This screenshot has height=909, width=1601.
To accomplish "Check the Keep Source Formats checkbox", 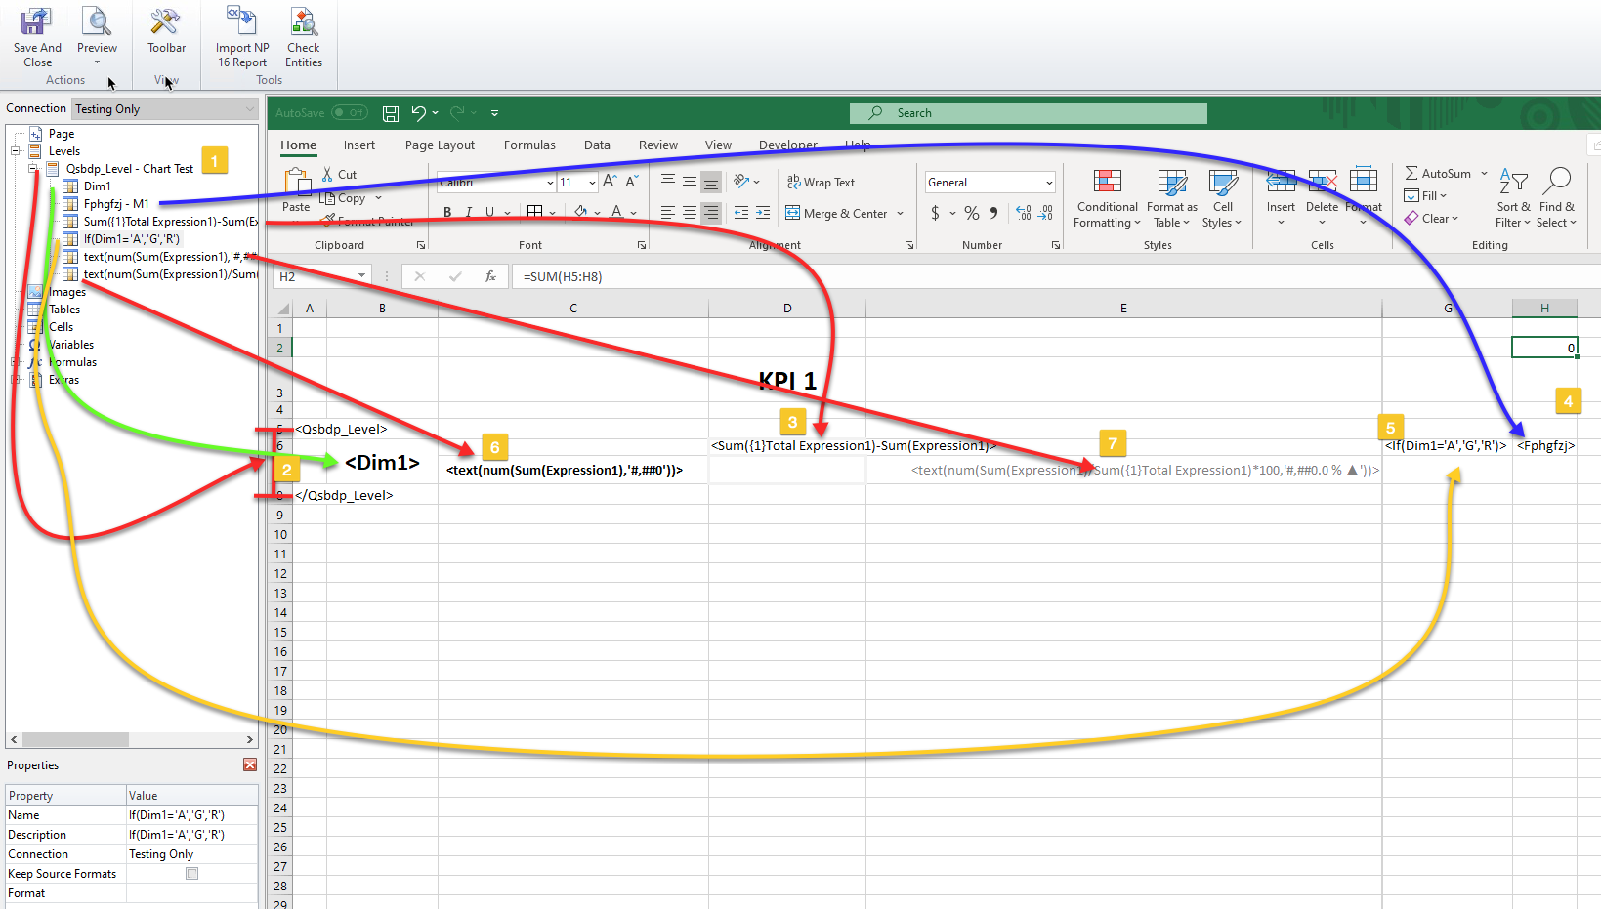I will click(x=191, y=873).
